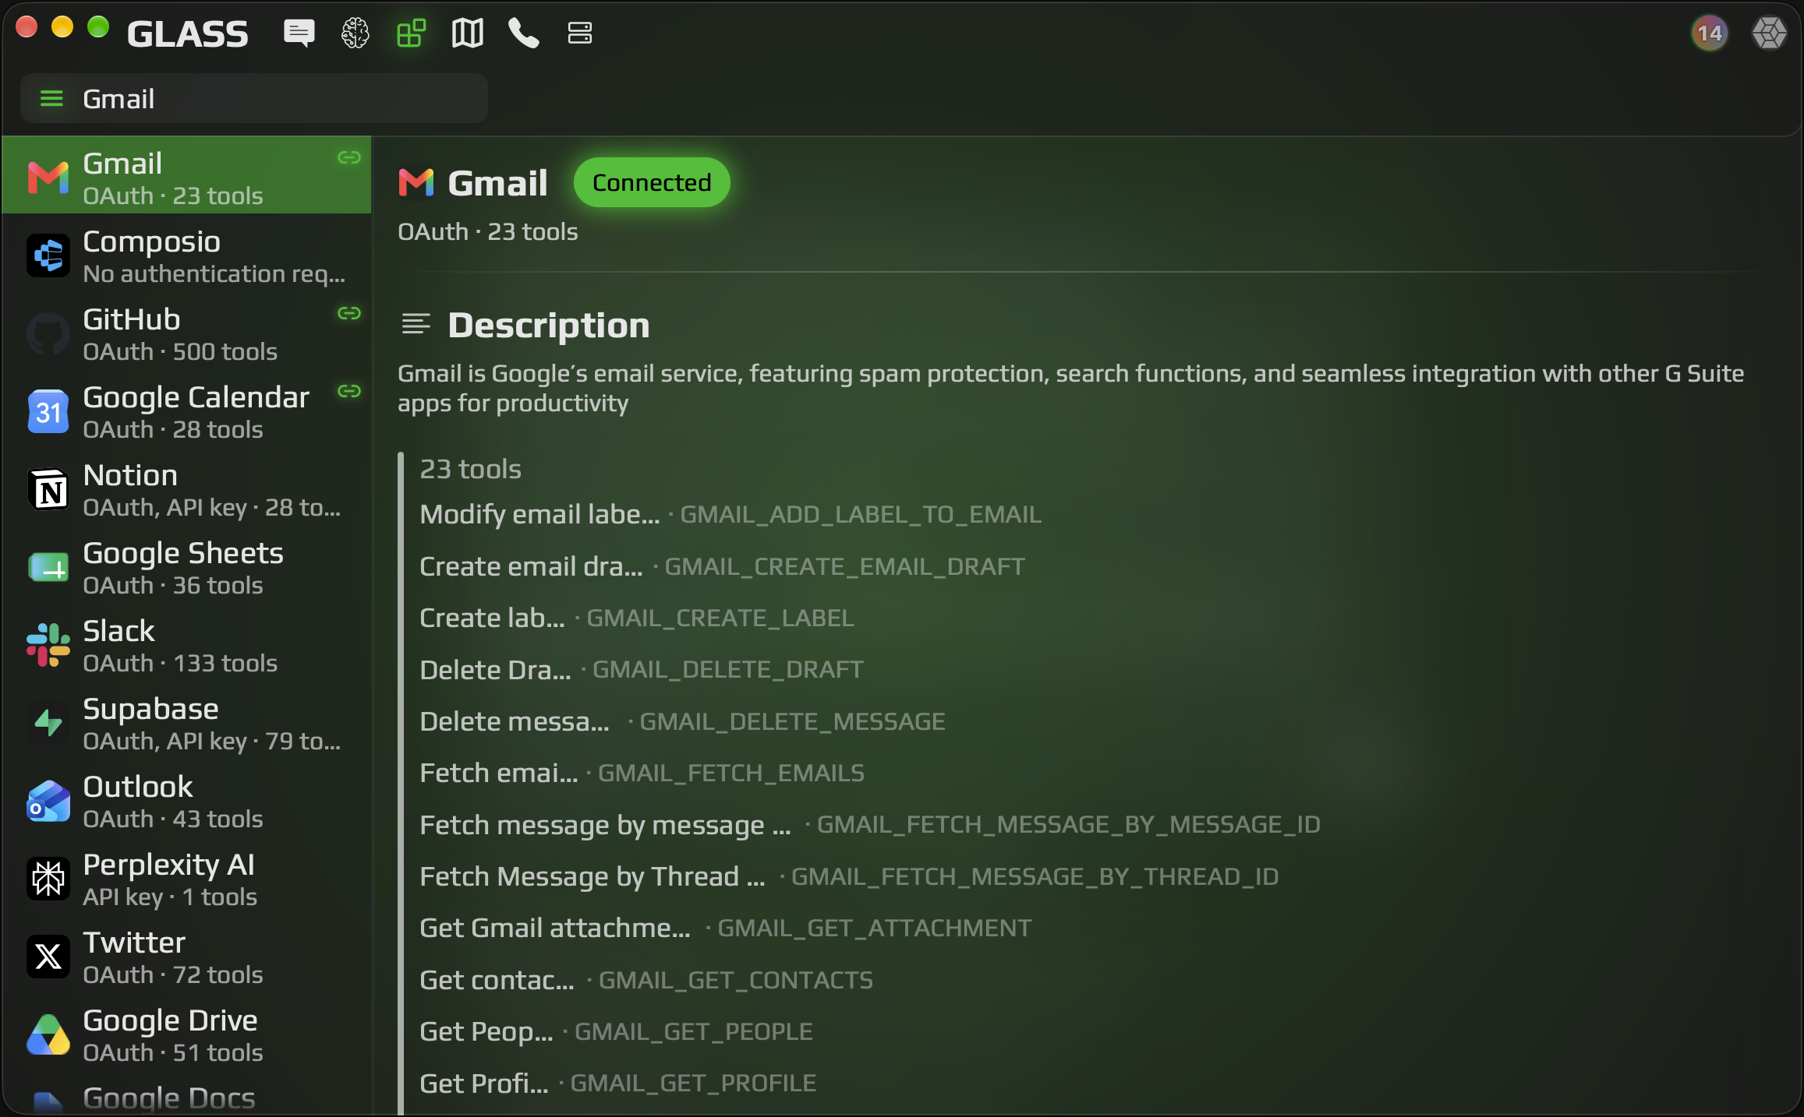
Task: Select the Fetch emails tool row
Action: (642, 773)
